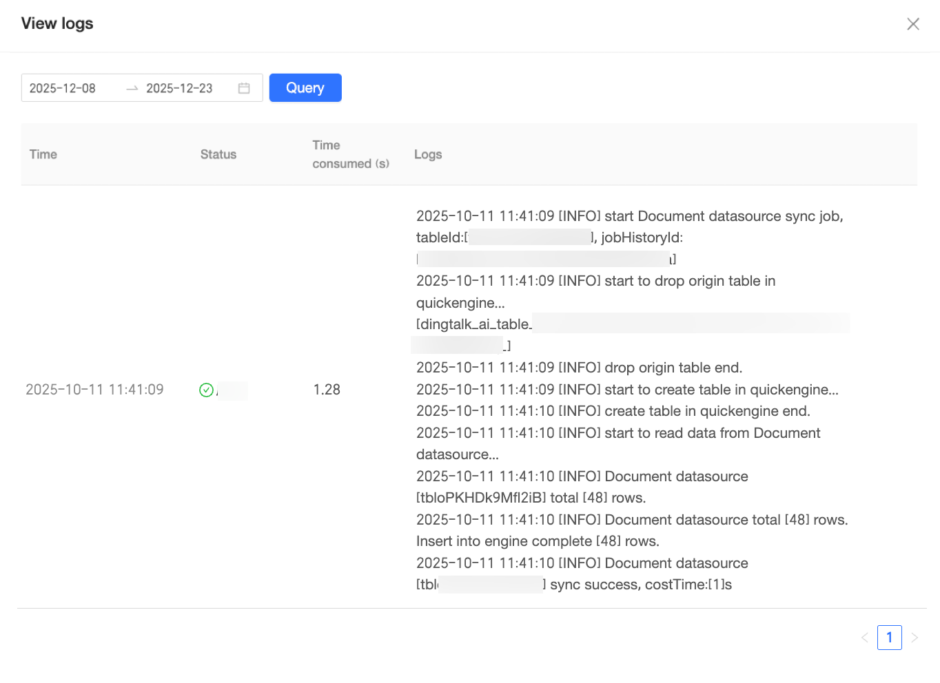Click the Query button
The height and width of the screenshot is (683, 940).
(x=305, y=87)
